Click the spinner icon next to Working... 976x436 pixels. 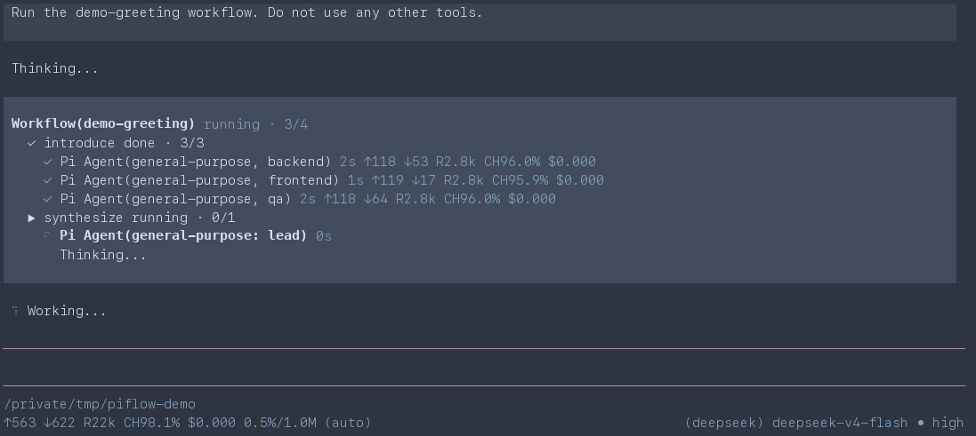(15, 310)
